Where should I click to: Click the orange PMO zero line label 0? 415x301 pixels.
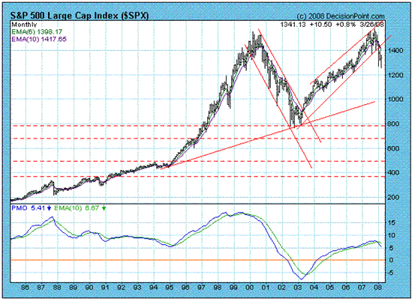coord(390,260)
